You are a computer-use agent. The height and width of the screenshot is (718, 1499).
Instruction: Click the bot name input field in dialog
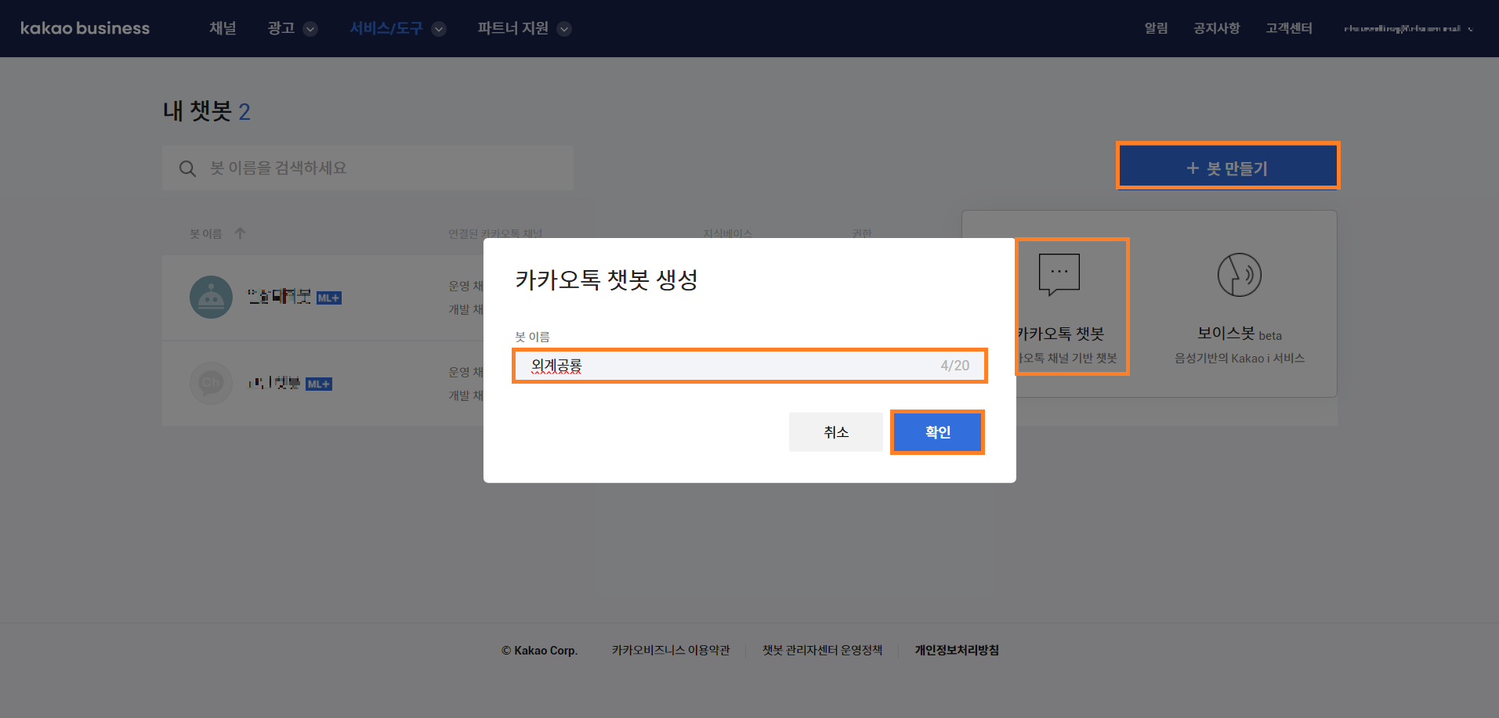click(750, 366)
